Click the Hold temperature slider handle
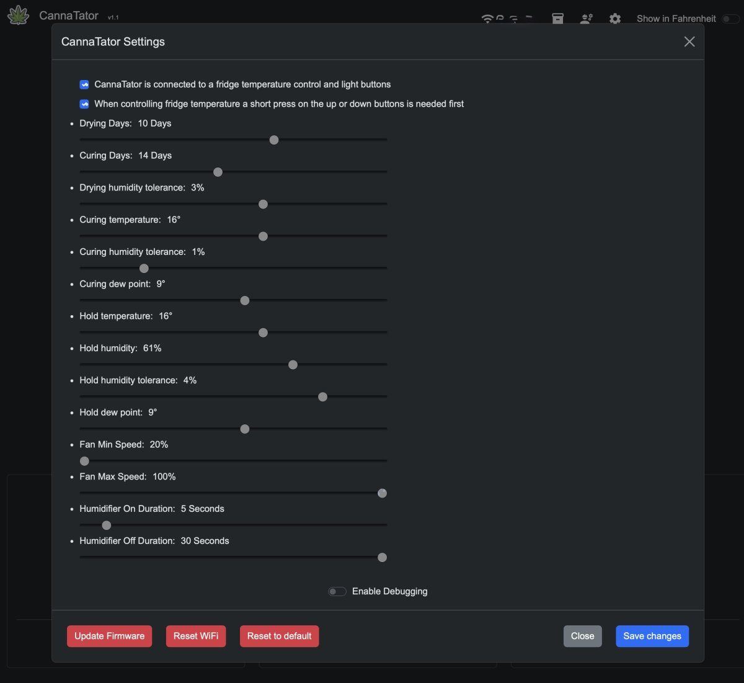 263,333
